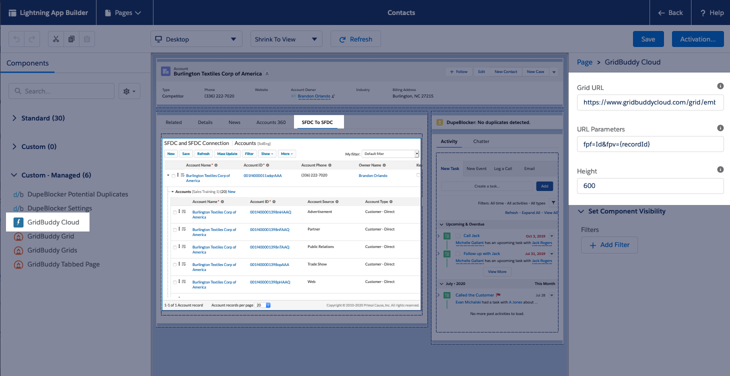
Task: Click the Grid URL input field
Action: click(x=650, y=102)
